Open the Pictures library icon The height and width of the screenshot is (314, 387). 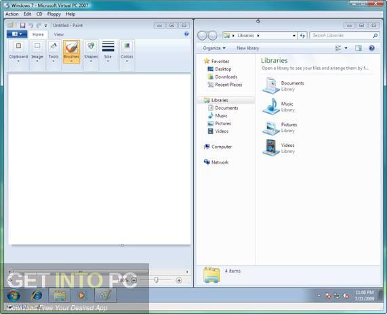coord(270,128)
